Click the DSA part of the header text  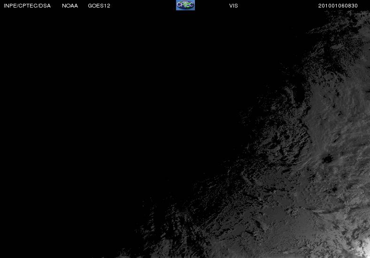coord(45,6)
